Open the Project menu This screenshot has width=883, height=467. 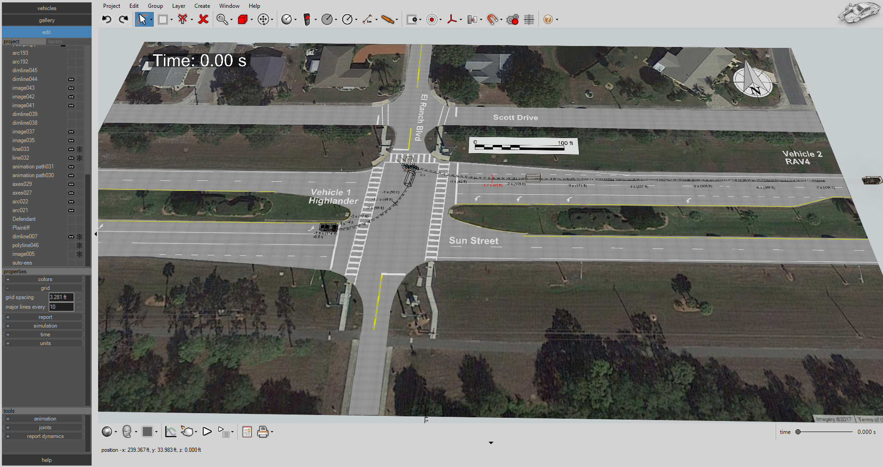(111, 6)
